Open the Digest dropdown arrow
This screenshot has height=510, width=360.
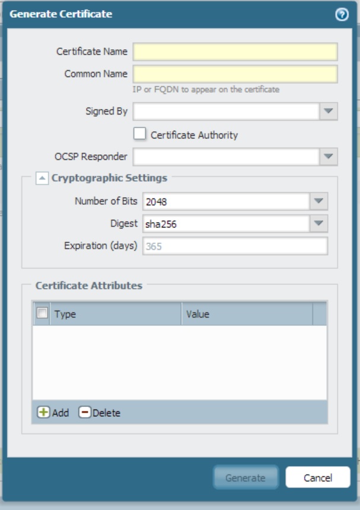[x=318, y=223]
